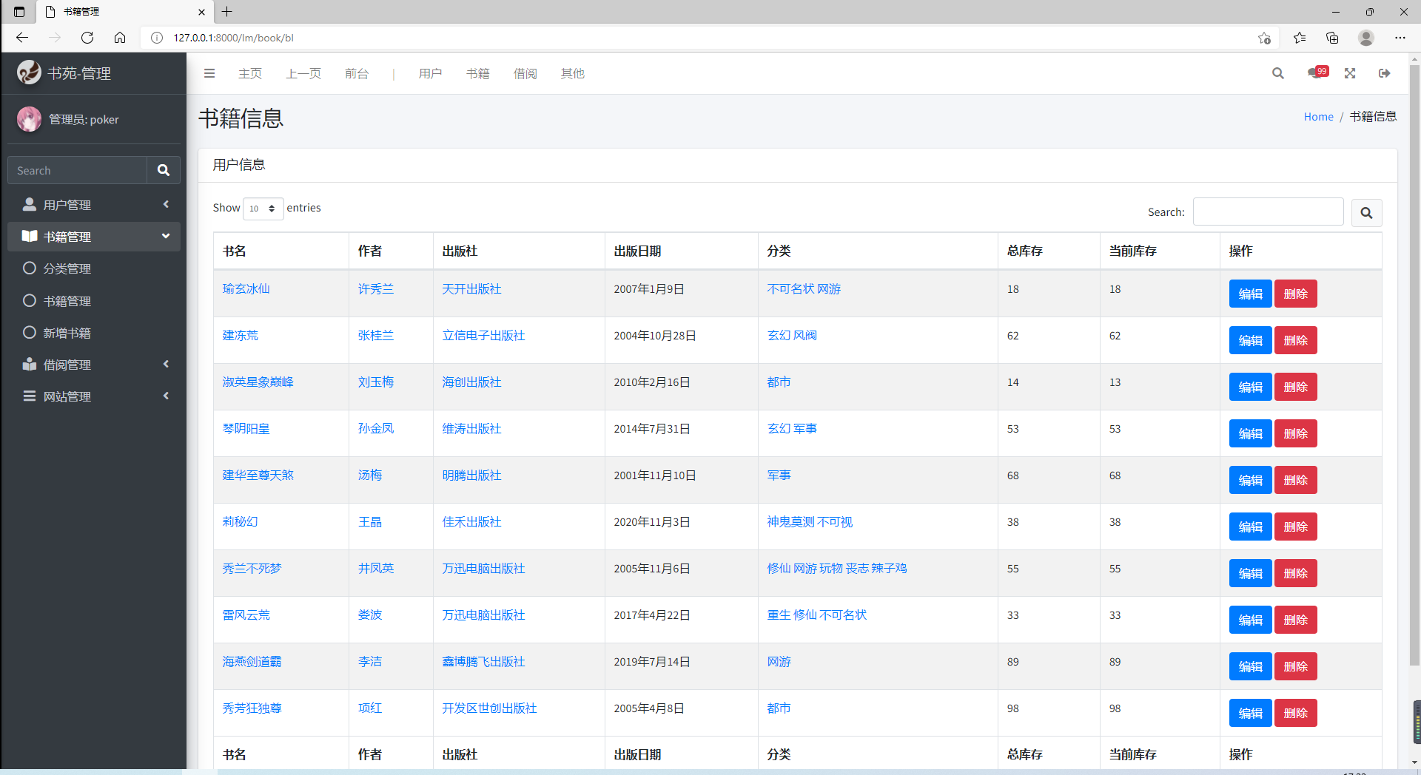Click the logout icon in the navbar

[x=1385, y=73]
